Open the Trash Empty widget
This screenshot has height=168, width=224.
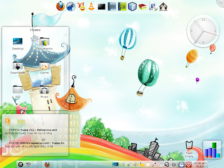tap(189, 149)
